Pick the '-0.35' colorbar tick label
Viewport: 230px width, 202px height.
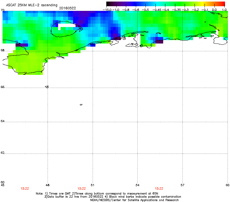pyautogui.click(x=177, y=10)
